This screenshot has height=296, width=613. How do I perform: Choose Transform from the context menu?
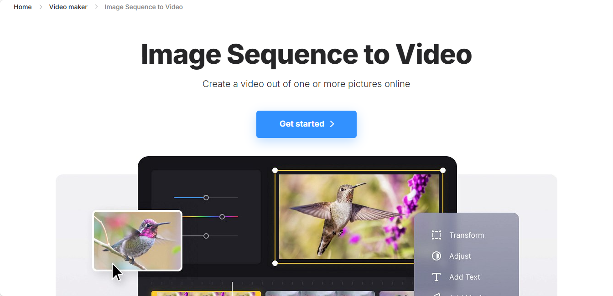tap(467, 235)
